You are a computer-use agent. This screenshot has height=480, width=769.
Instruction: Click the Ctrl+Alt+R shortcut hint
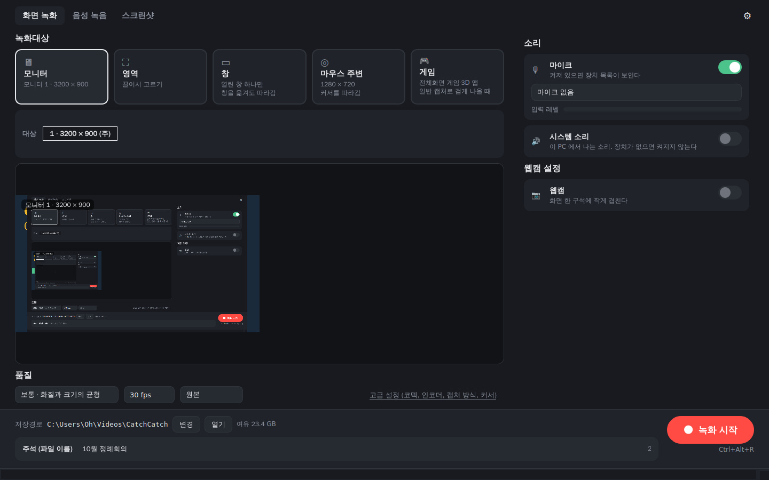tap(736, 449)
